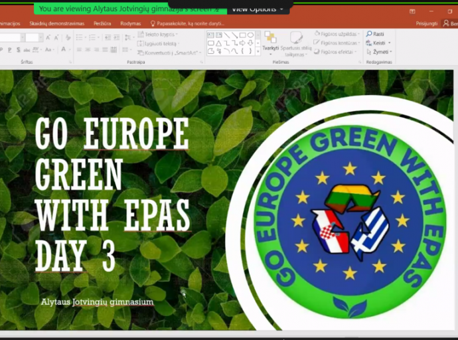Select the Text Box shape in the gallery
Image resolution: width=458 pixels, height=340 pixels.
click(x=210, y=35)
